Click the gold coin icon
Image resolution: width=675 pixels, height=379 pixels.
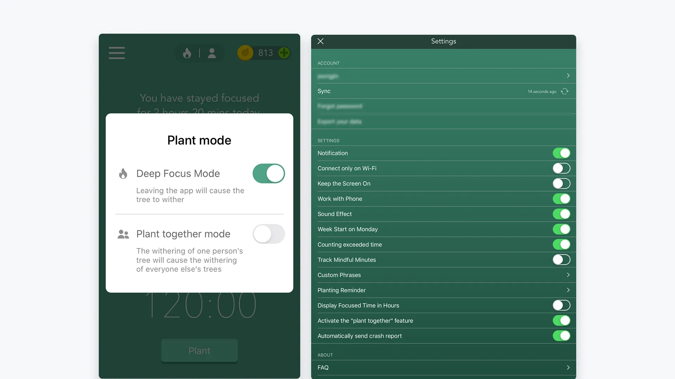click(x=245, y=53)
